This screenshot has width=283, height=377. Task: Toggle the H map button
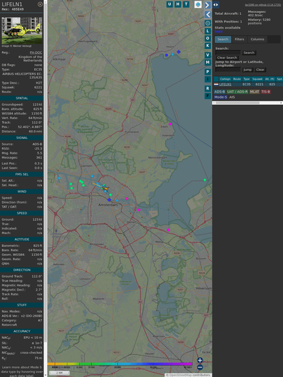(x=178, y=4)
